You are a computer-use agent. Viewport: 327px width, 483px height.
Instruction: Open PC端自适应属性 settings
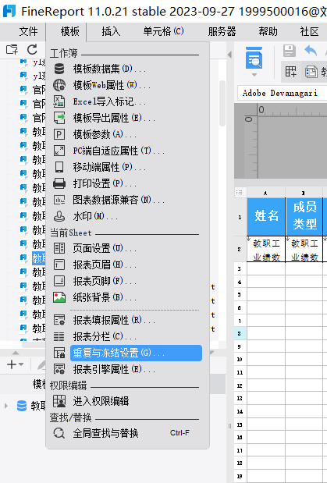tap(119, 151)
